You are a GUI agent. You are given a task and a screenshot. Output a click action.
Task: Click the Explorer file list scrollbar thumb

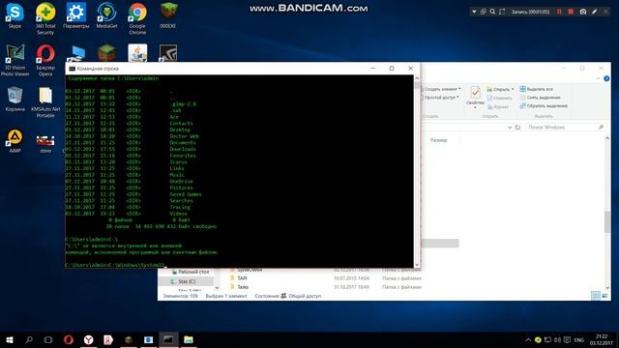[607, 221]
